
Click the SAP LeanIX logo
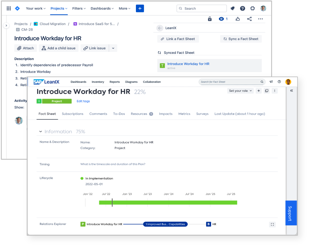coord(46,82)
